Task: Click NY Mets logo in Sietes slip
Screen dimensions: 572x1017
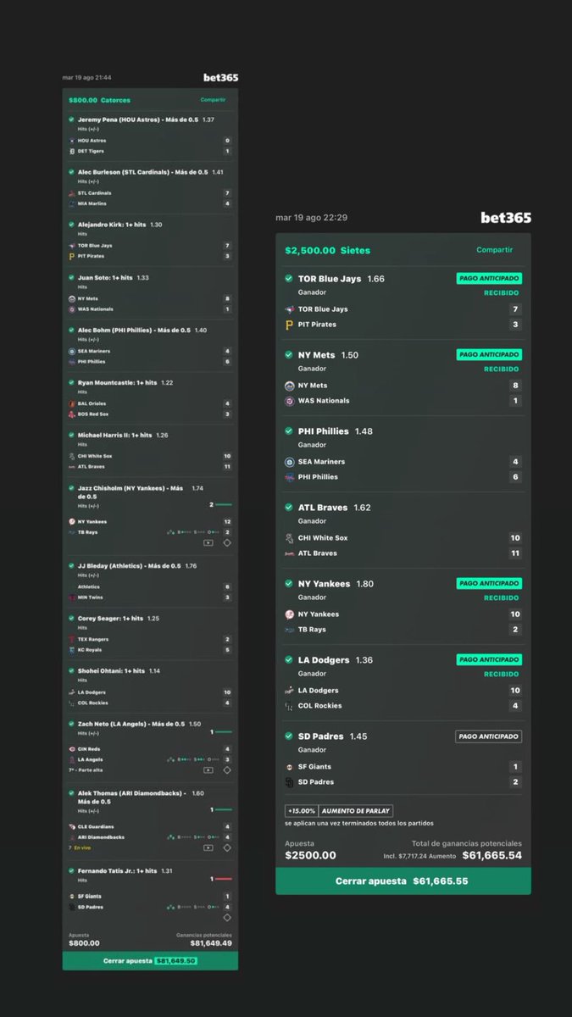Action: [290, 386]
